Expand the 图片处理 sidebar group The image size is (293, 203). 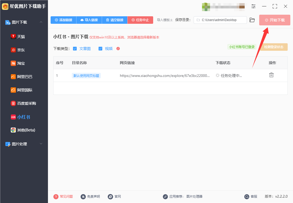(x=41, y=144)
